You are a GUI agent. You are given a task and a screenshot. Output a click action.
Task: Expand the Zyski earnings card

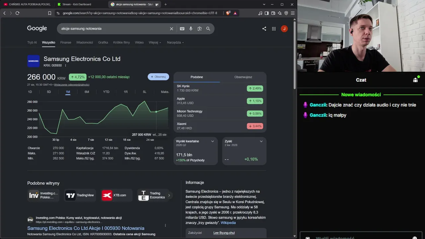click(x=261, y=141)
